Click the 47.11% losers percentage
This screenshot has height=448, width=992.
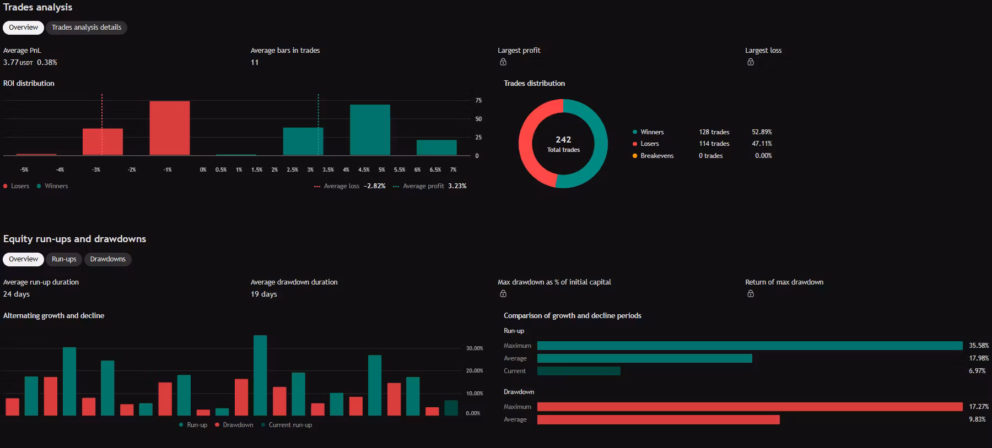762,144
